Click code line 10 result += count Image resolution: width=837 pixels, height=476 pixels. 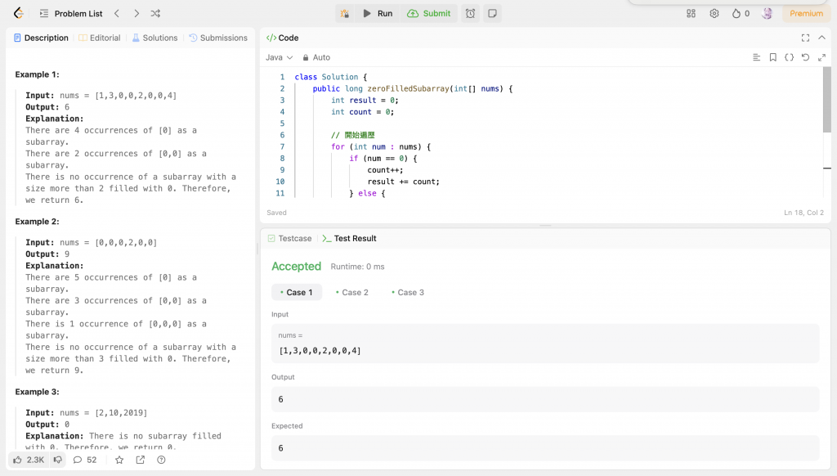404,182
